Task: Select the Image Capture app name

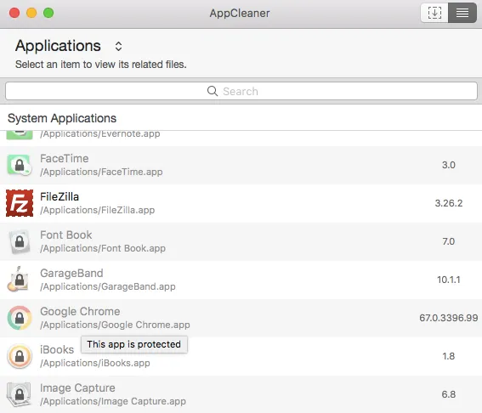Action: (77, 388)
